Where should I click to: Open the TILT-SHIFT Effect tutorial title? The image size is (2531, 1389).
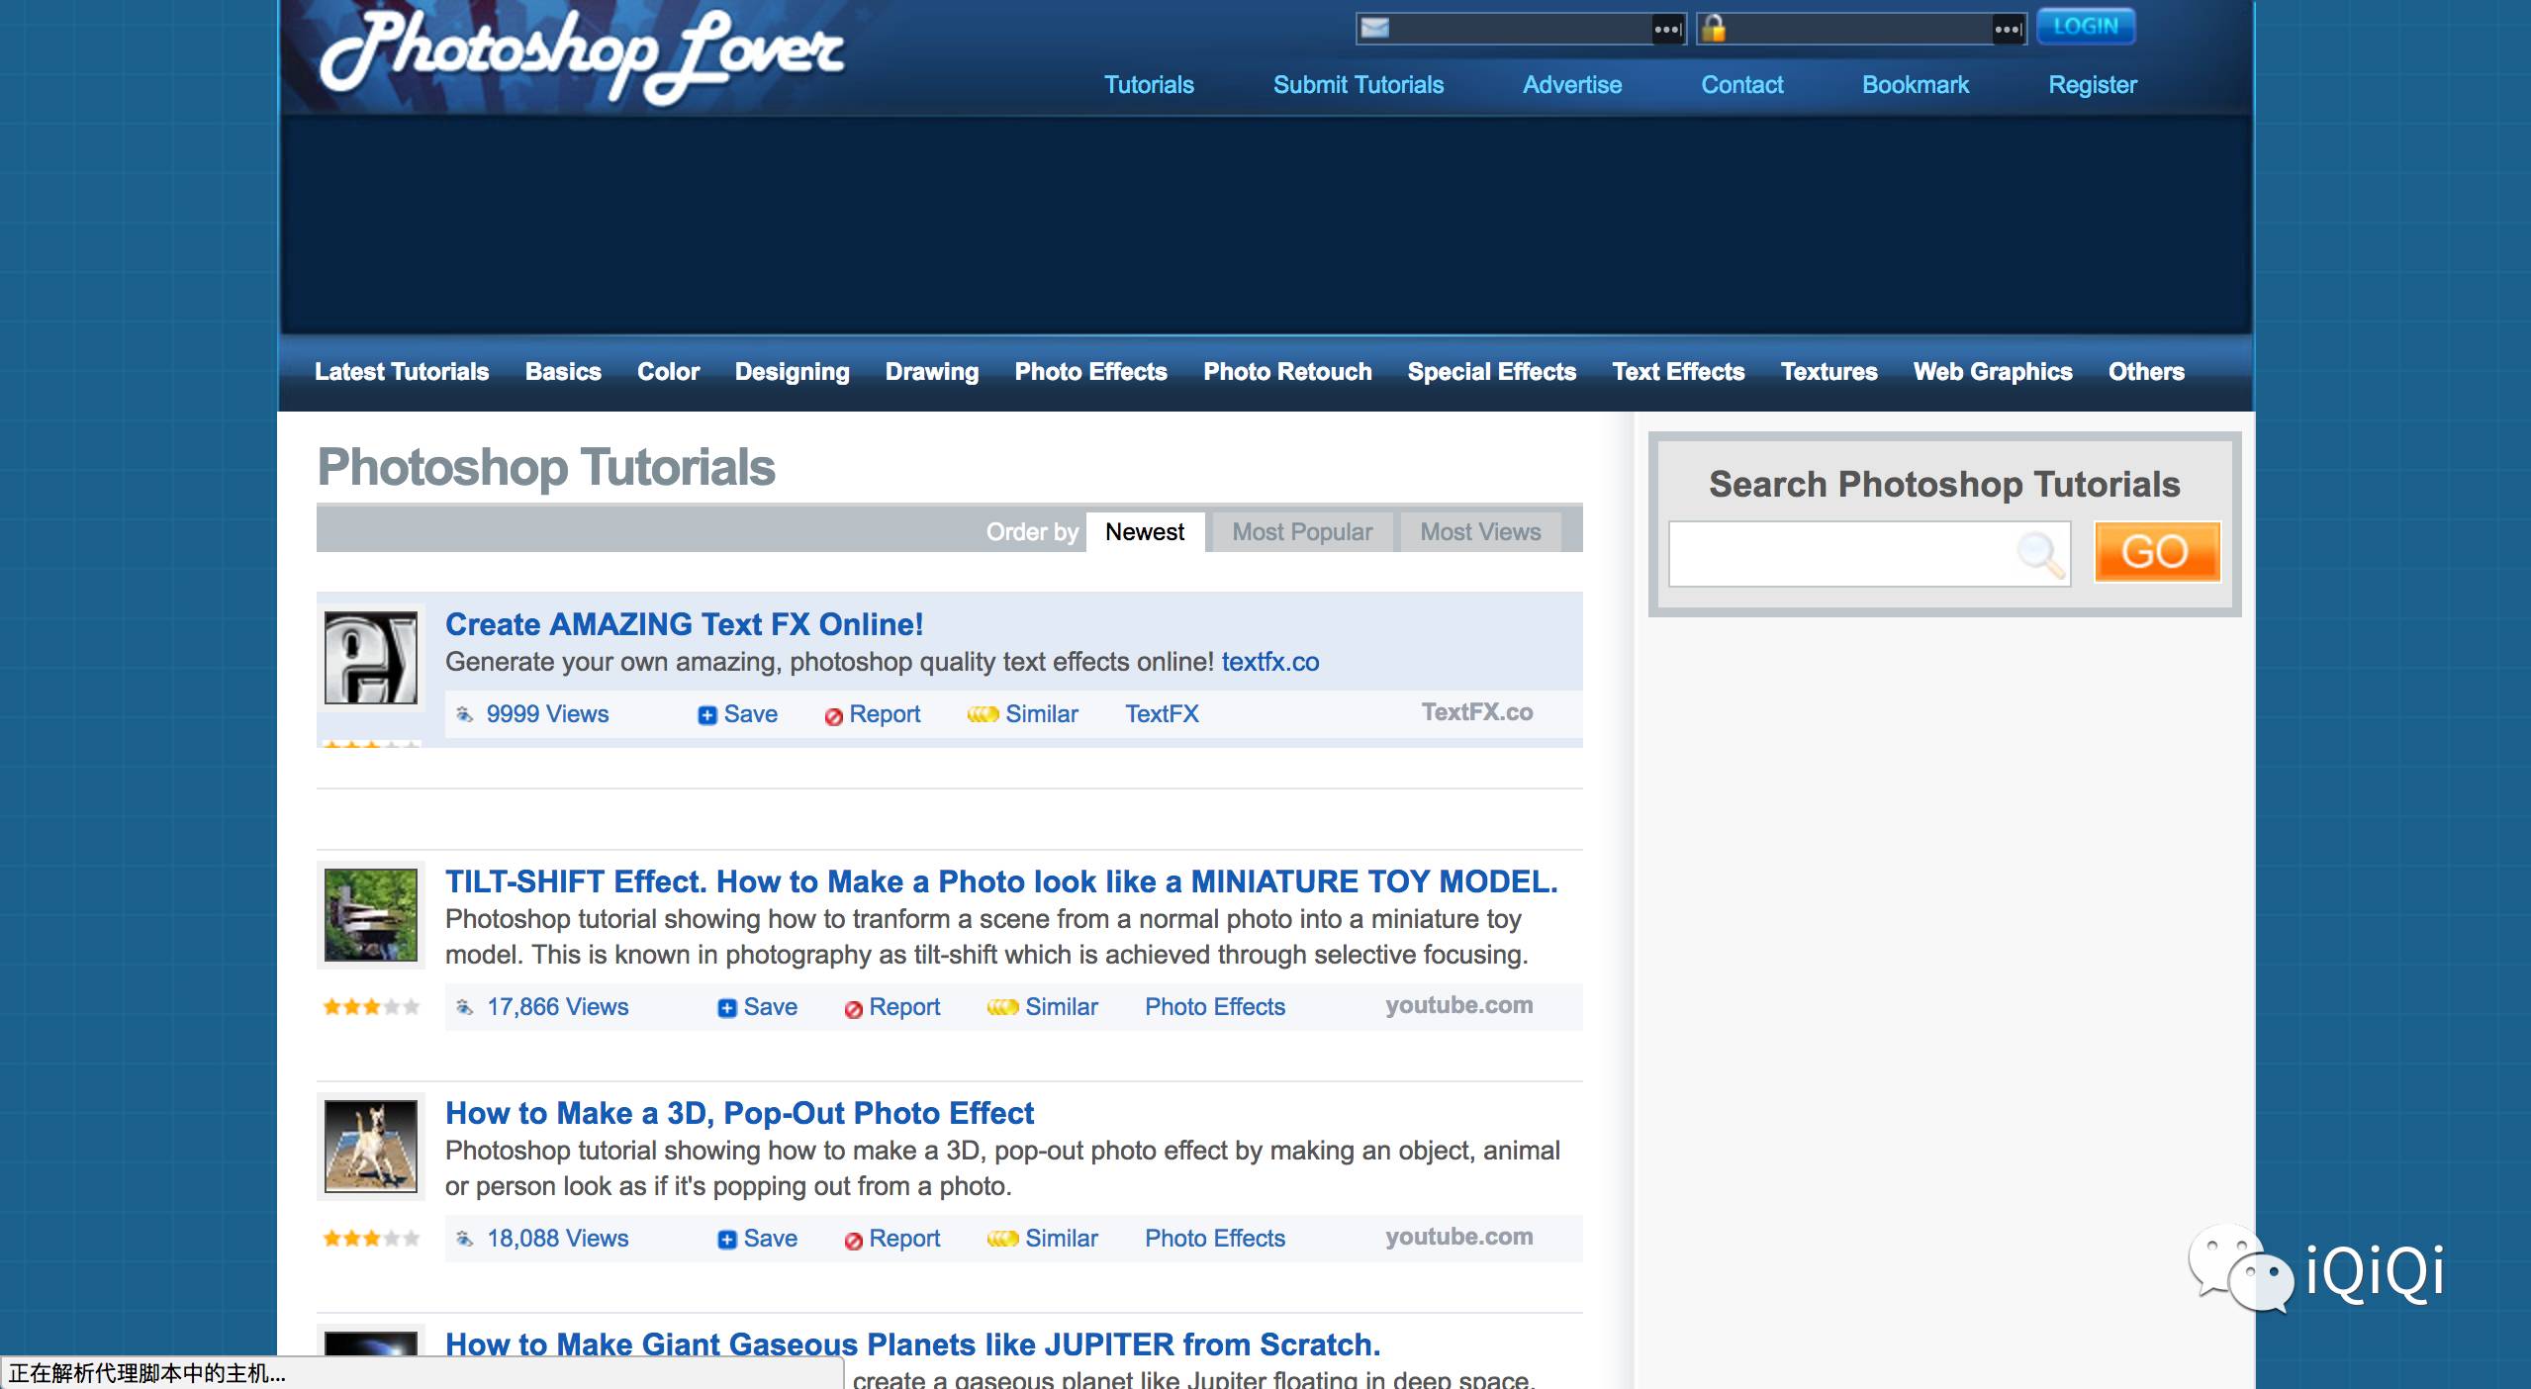(1001, 881)
